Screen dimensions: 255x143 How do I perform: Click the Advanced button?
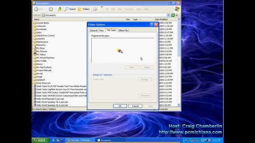(x=145, y=95)
